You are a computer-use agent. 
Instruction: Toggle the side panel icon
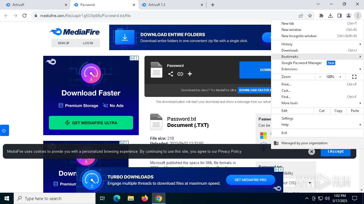pos(340,16)
